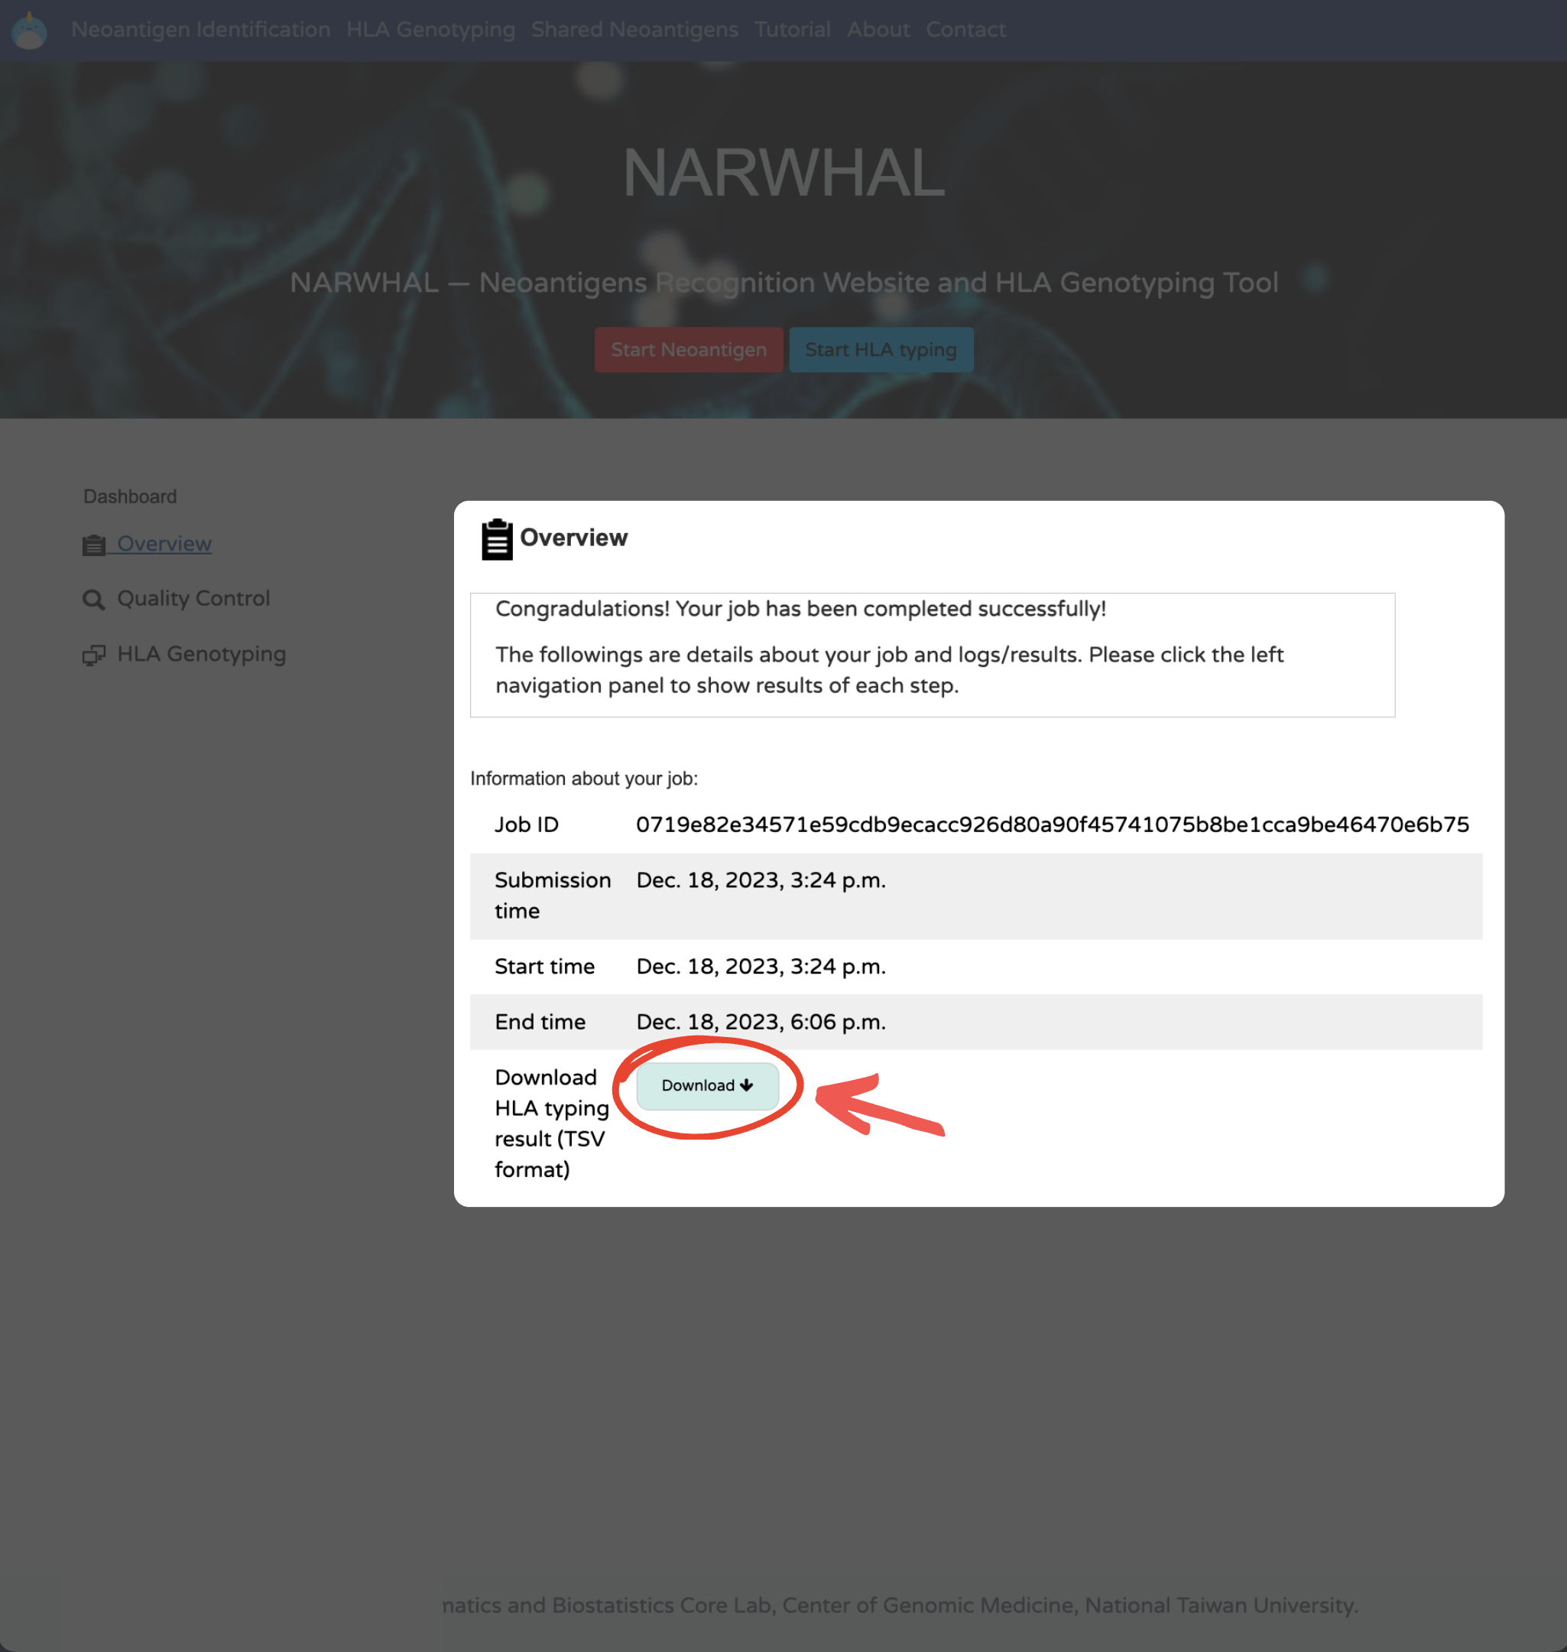Open Neoantigen Identification in the navbar

200,29
